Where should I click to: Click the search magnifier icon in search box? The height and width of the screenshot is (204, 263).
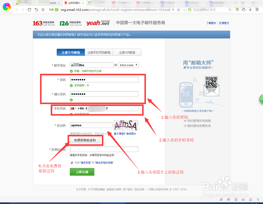click(230, 10)
